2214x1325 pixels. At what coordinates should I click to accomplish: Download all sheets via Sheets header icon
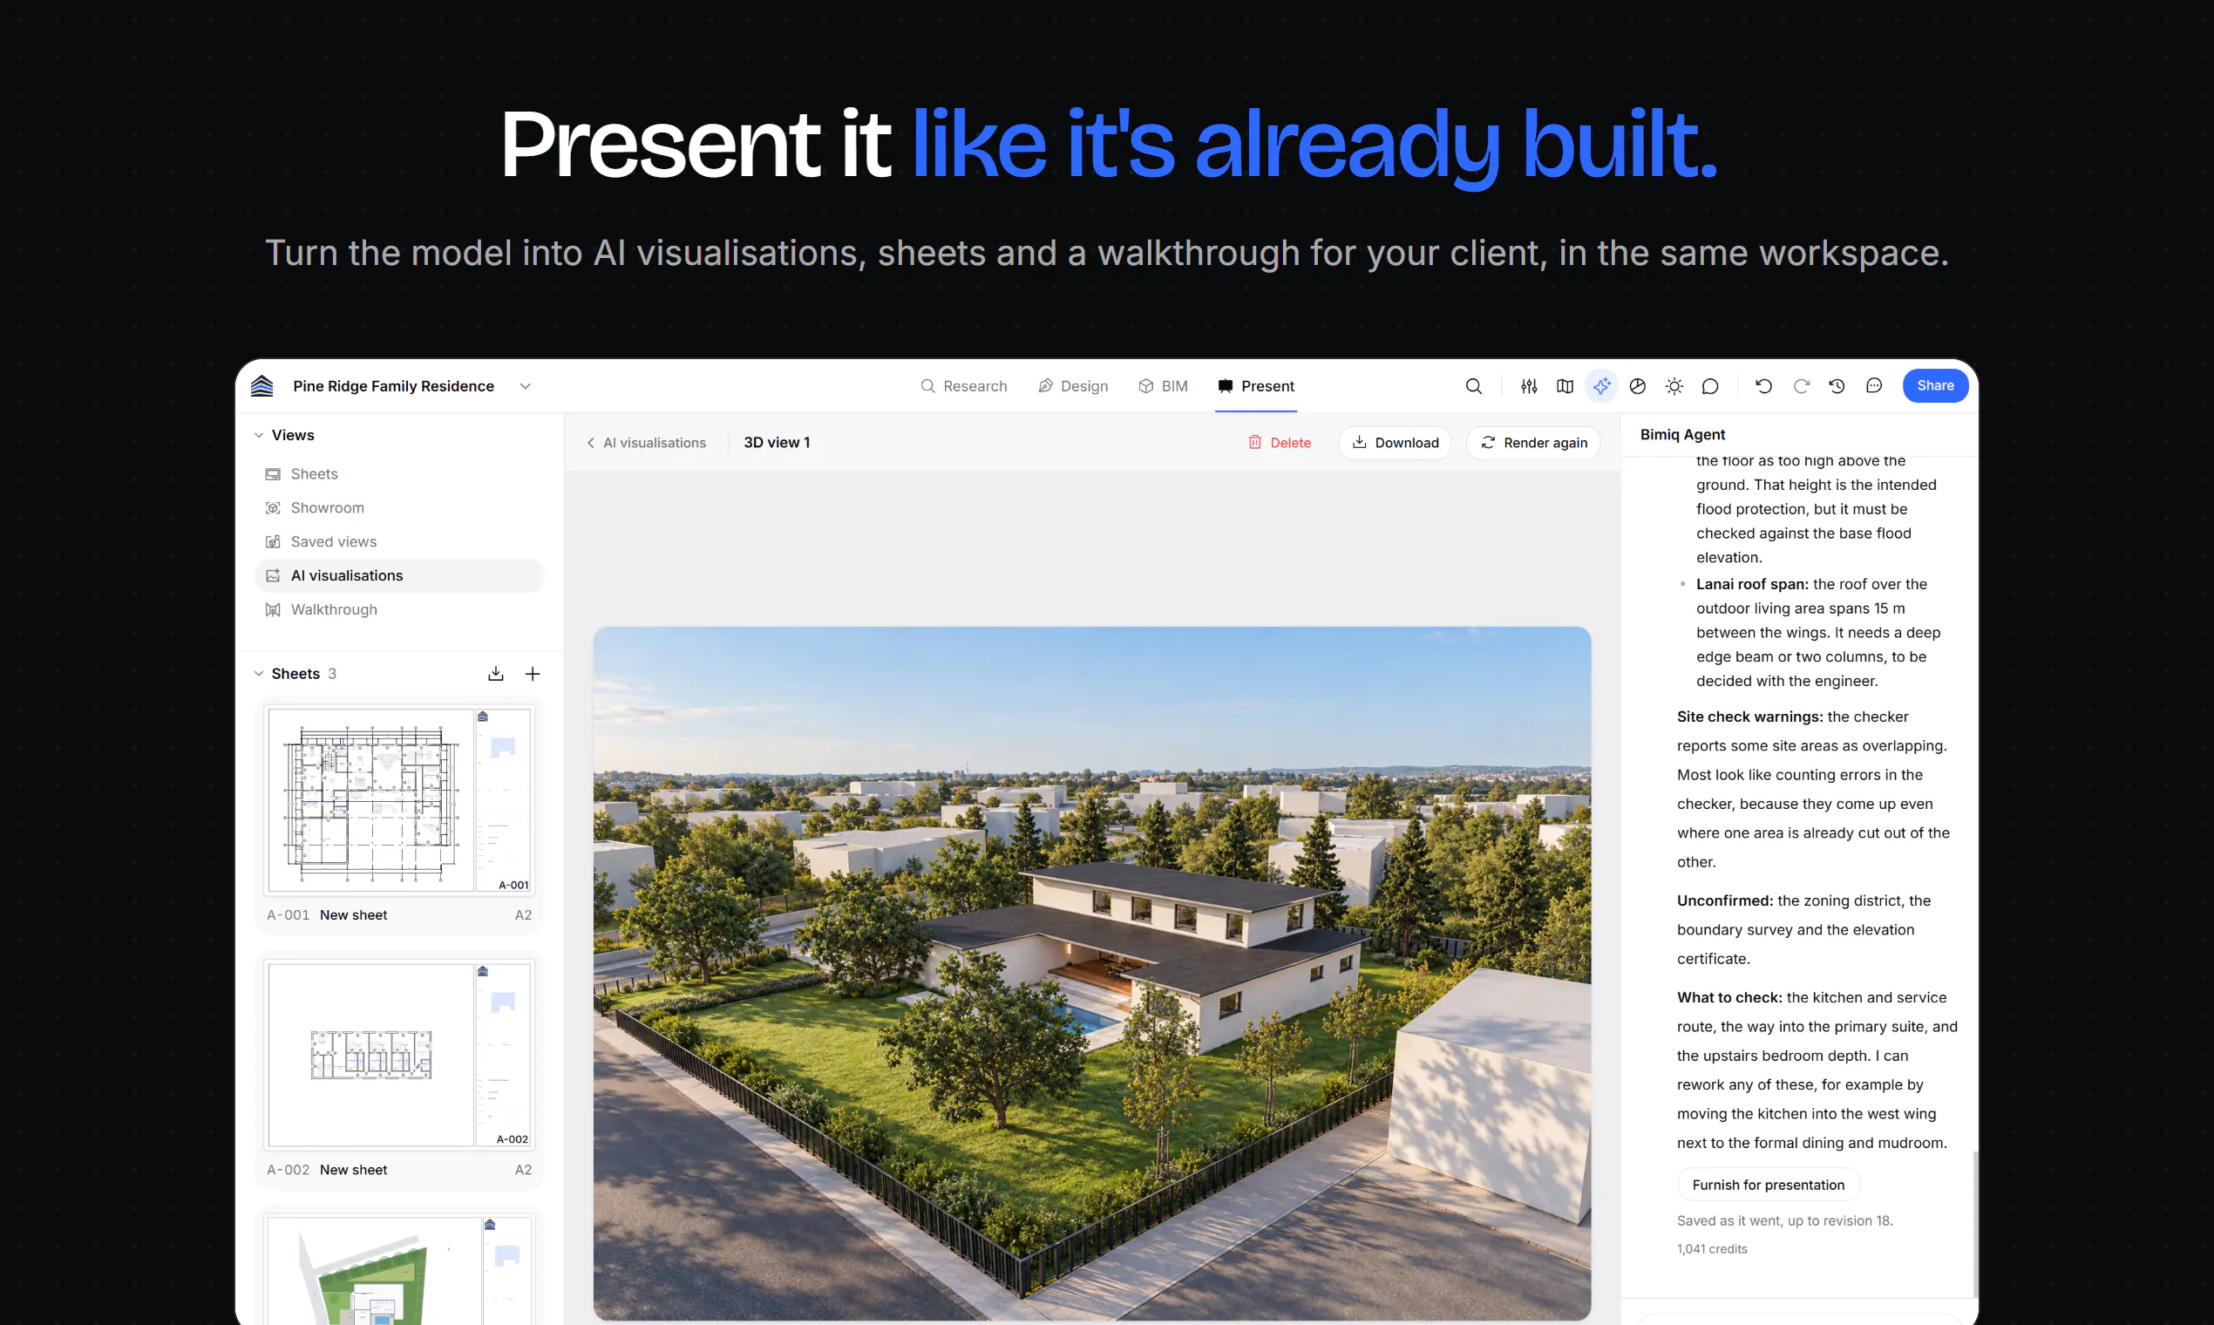tap(495, 673)
